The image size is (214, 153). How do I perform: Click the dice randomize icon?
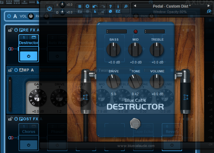point(111,11)
